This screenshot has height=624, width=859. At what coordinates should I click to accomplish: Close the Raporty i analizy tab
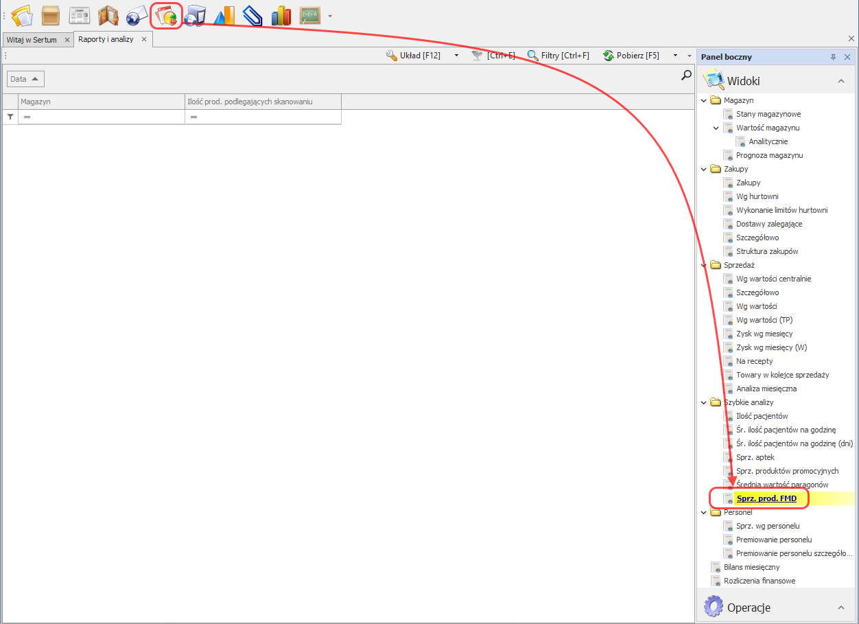(x=144, y=39)
